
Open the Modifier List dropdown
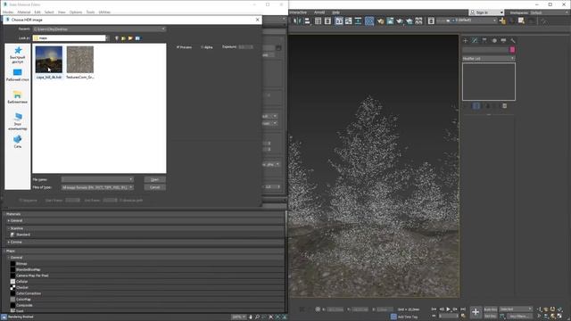(488, 59)
